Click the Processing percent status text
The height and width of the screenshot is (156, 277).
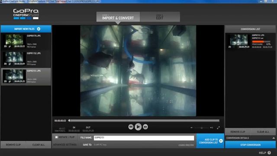pos(261,44)
